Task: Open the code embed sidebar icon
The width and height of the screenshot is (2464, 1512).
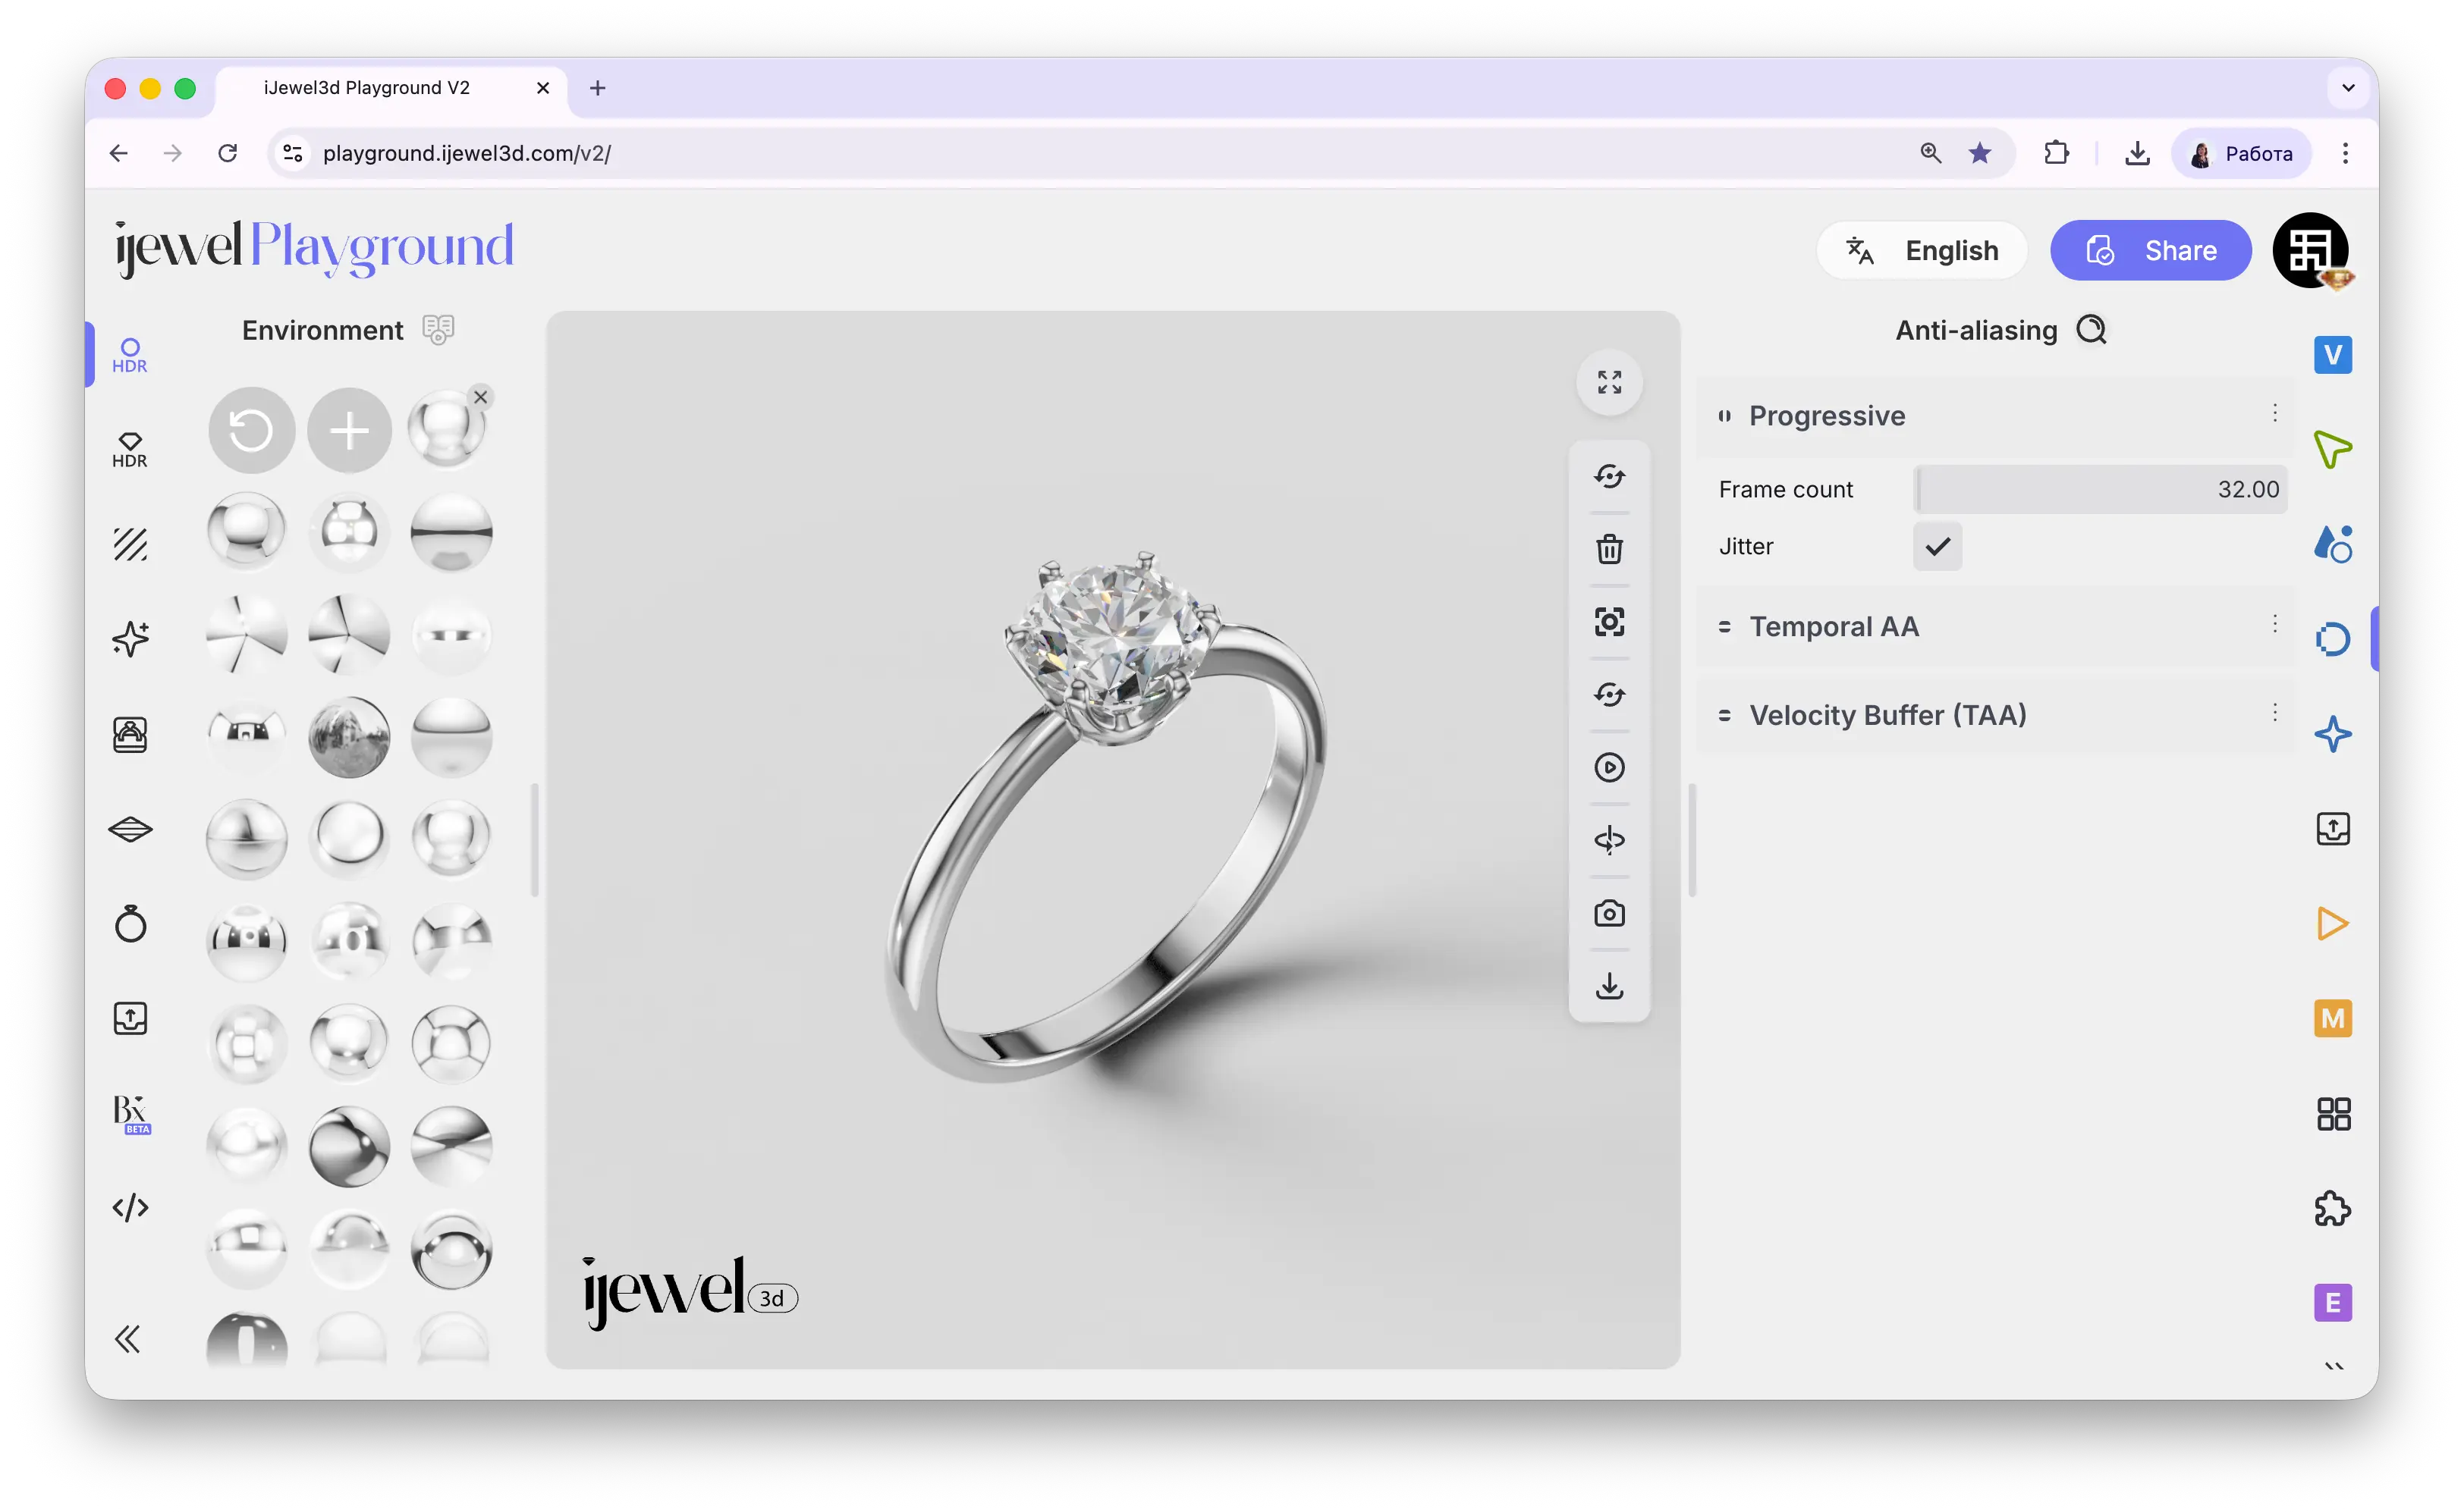Action: [130, 1207]
